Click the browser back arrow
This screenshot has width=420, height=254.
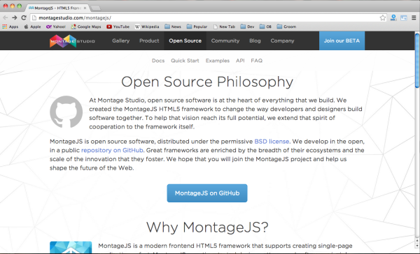(5, 17)
